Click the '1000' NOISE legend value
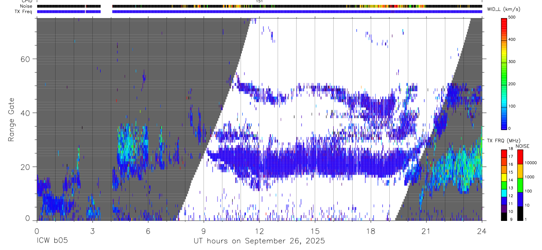The width and height of the screenshot is (542, 250). point(530,177)
